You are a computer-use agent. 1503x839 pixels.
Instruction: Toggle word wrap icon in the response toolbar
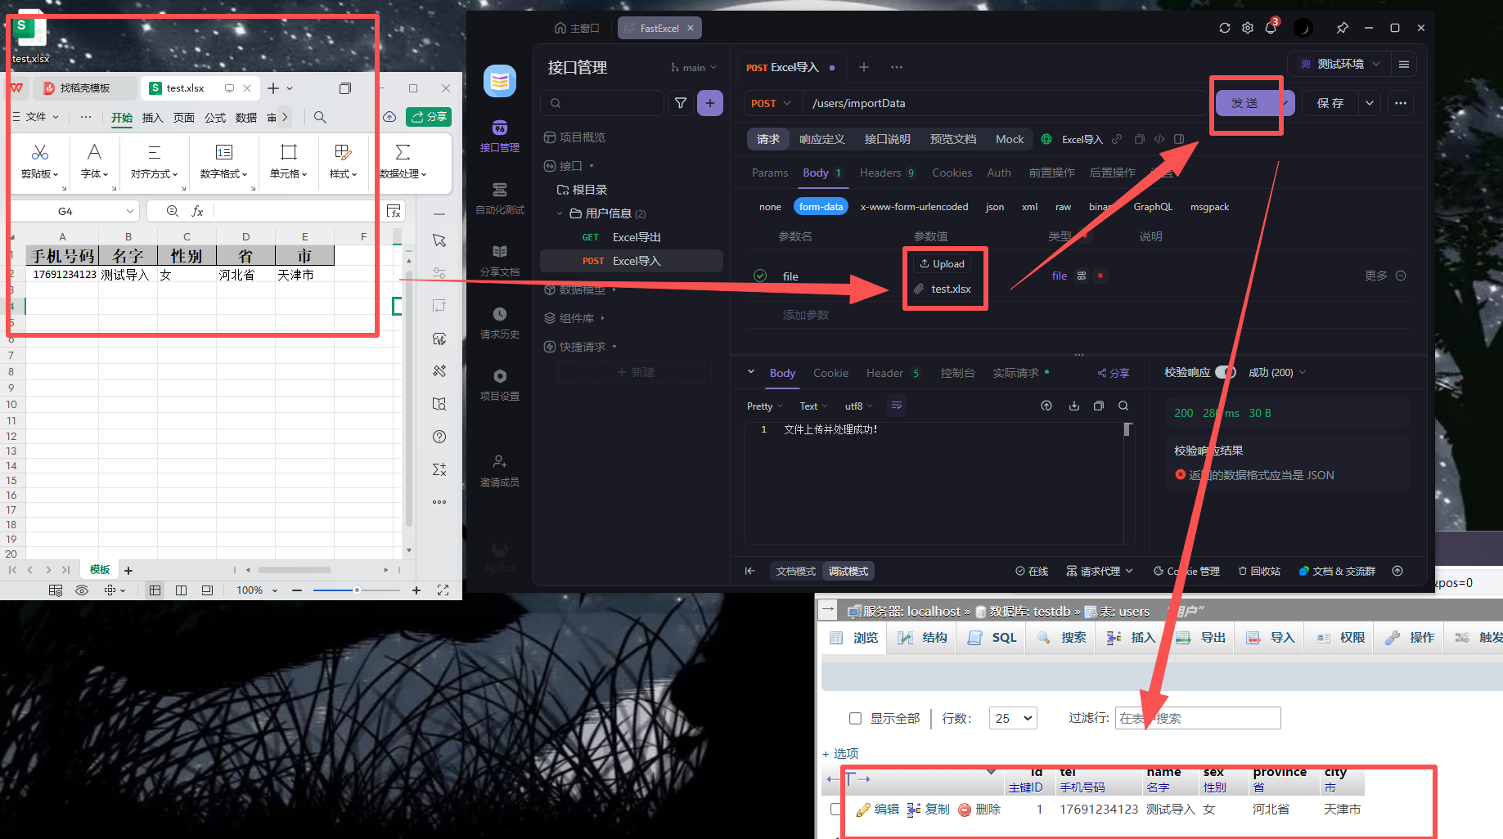(896, 406)
